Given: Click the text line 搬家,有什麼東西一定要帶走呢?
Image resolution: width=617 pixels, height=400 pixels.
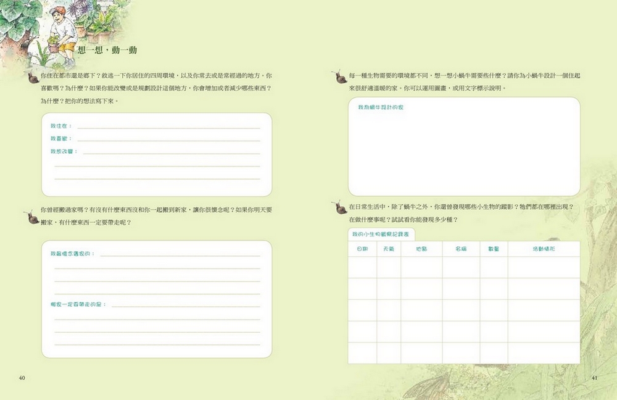Looking at the screenshot, I should (86, 222).
